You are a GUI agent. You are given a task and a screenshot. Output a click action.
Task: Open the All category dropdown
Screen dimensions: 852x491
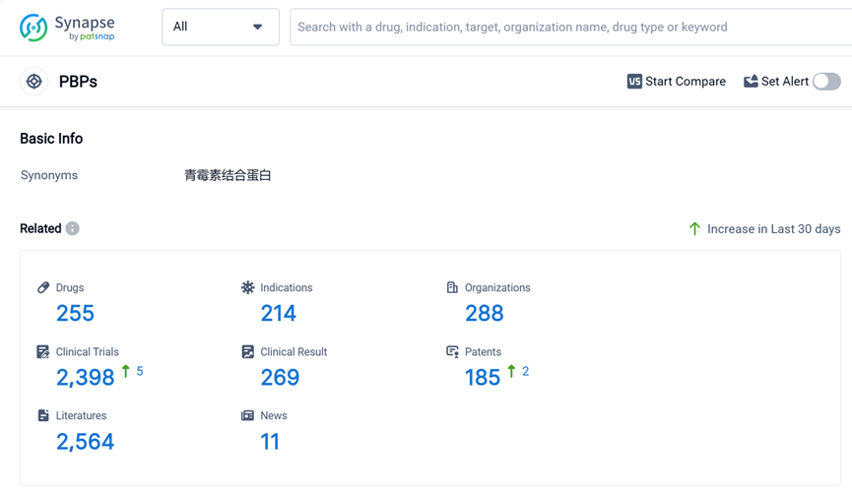220,28
